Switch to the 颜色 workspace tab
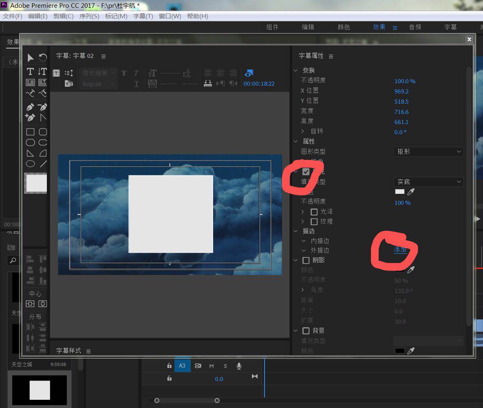This screenshot has height=408, width=483. point(344,27)
